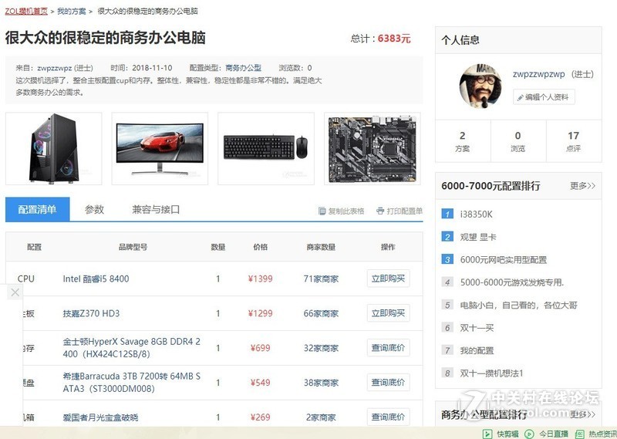Click 今日直播 icon in status bar
Screen dimensions: 617x439
point(529,434)
